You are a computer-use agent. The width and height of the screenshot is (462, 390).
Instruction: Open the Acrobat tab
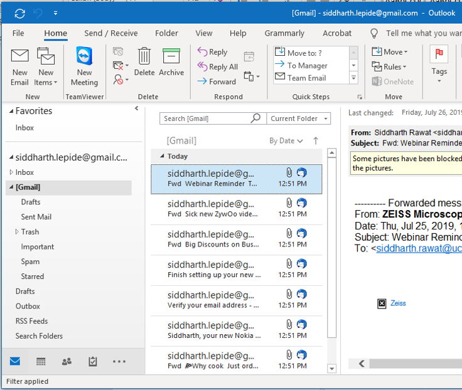(337, 33)
